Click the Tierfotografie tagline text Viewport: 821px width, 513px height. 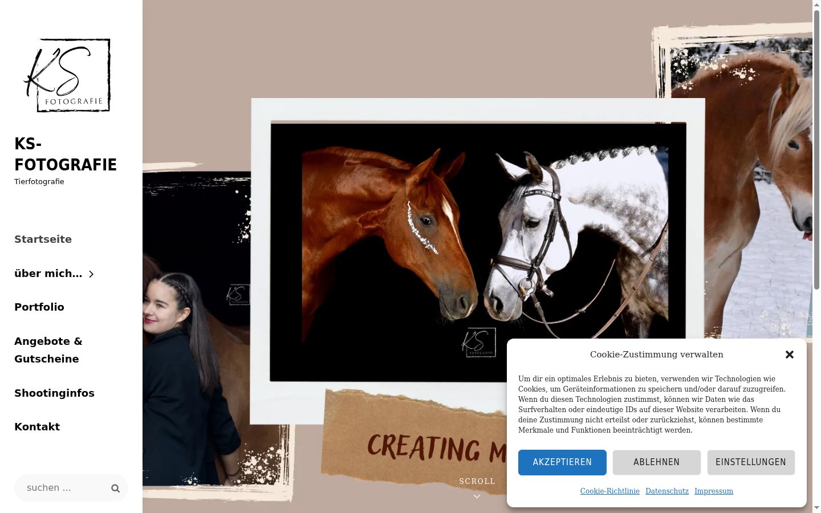pyautogui.click(x=39, y=182)
